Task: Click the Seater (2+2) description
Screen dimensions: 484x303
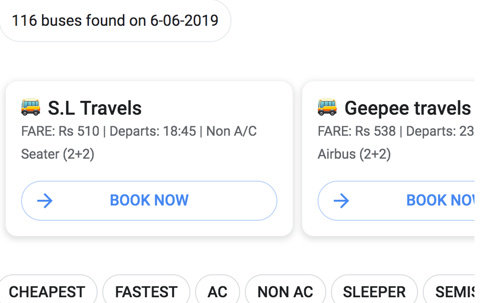Action: (x=58, y=154)
